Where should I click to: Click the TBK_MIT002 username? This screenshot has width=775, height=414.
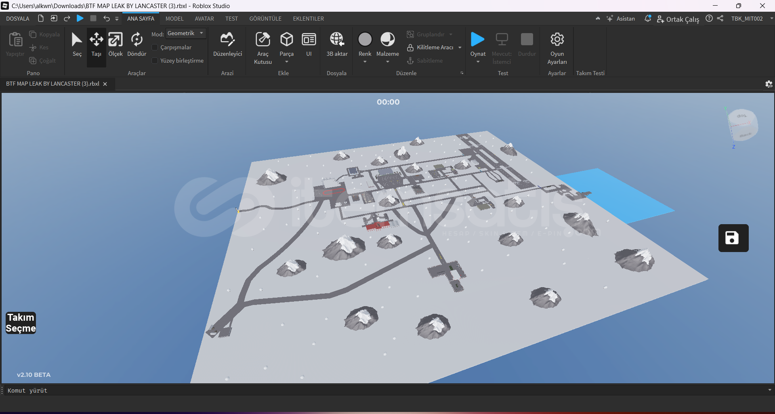747,19
